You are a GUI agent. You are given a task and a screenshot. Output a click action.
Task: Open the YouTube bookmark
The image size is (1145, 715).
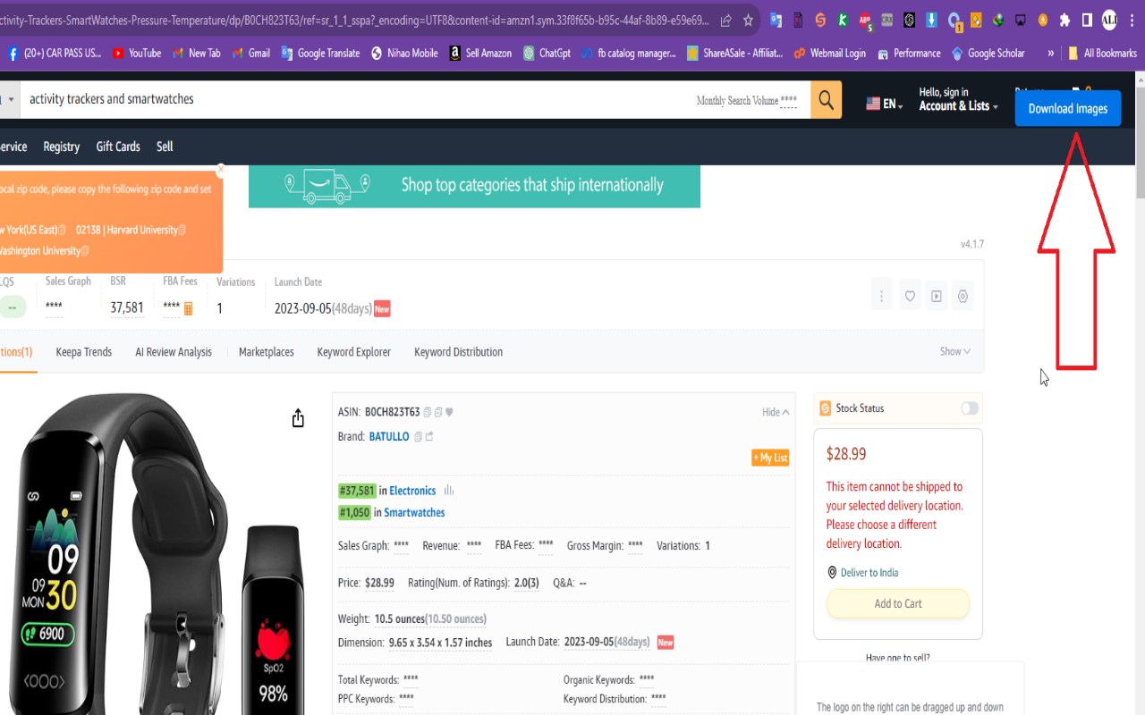tap(137, 53)
